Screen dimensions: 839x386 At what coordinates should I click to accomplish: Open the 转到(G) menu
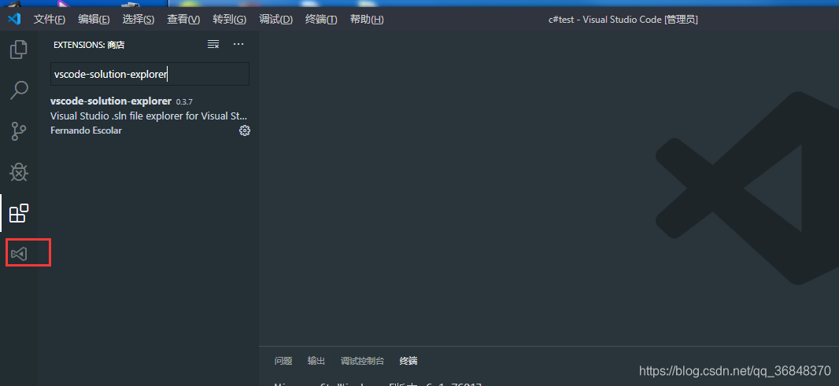pyautogui.click(x=229, y=19)
